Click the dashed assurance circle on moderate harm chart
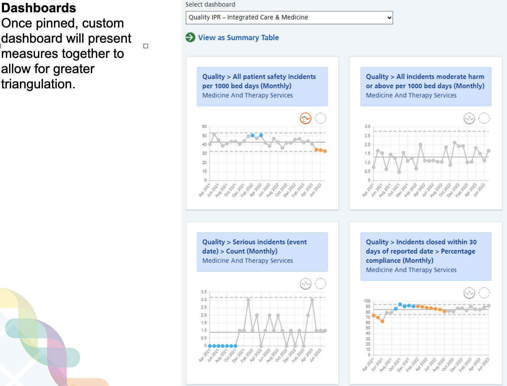This screenshot has width=507, height=386. [485, 118]
